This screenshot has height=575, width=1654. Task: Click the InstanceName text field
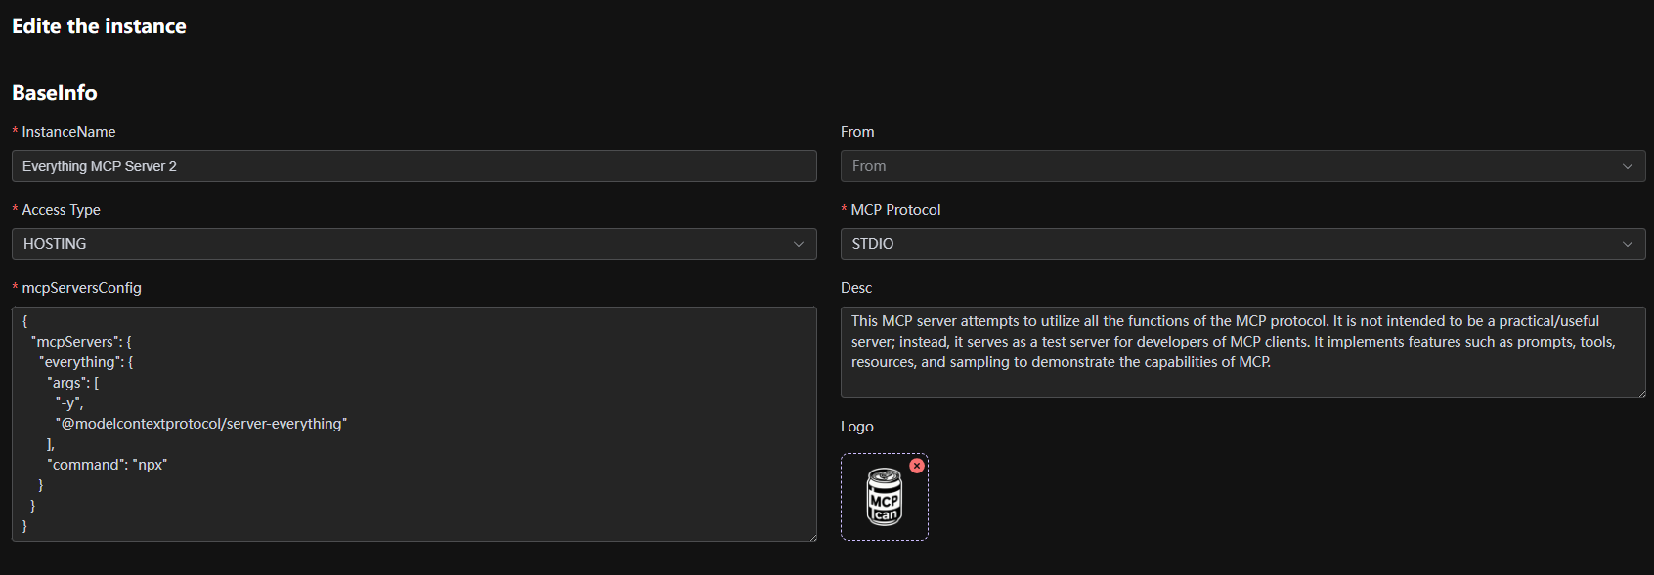pyautogui.click(x=413, y=166)
